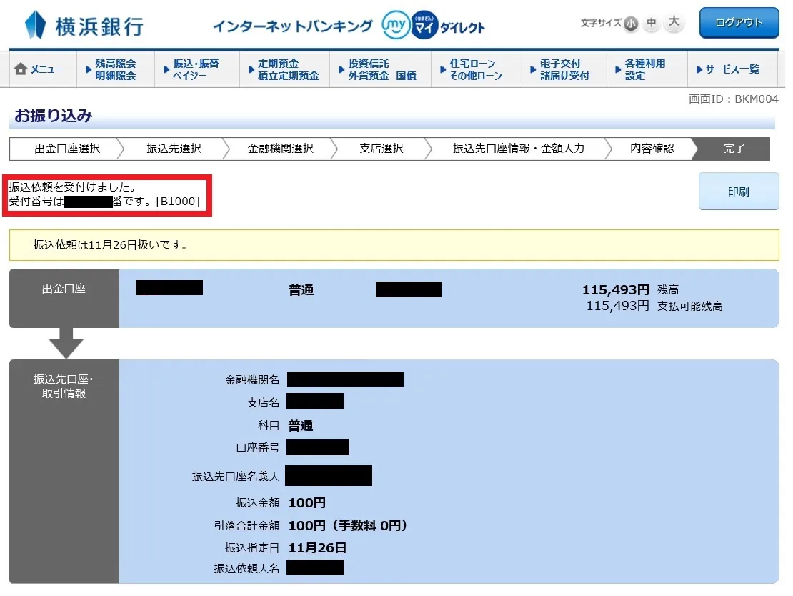Click the 画面ID：BKM004 text

(x=733, y=99)
